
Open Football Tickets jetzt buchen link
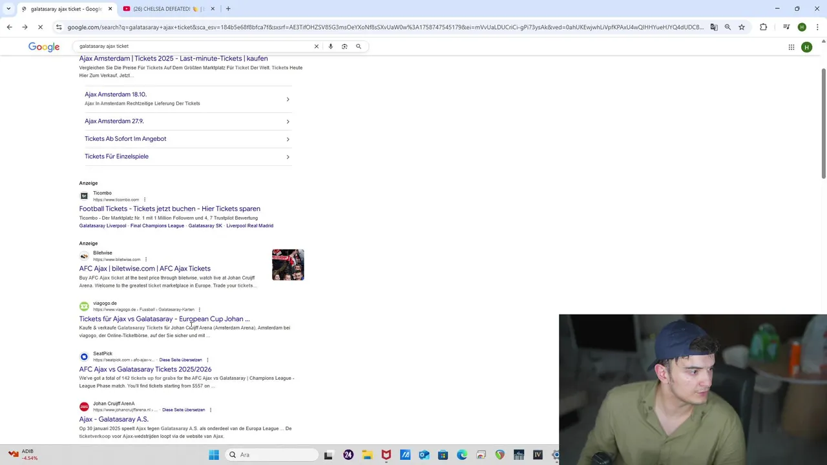(170, 209)
